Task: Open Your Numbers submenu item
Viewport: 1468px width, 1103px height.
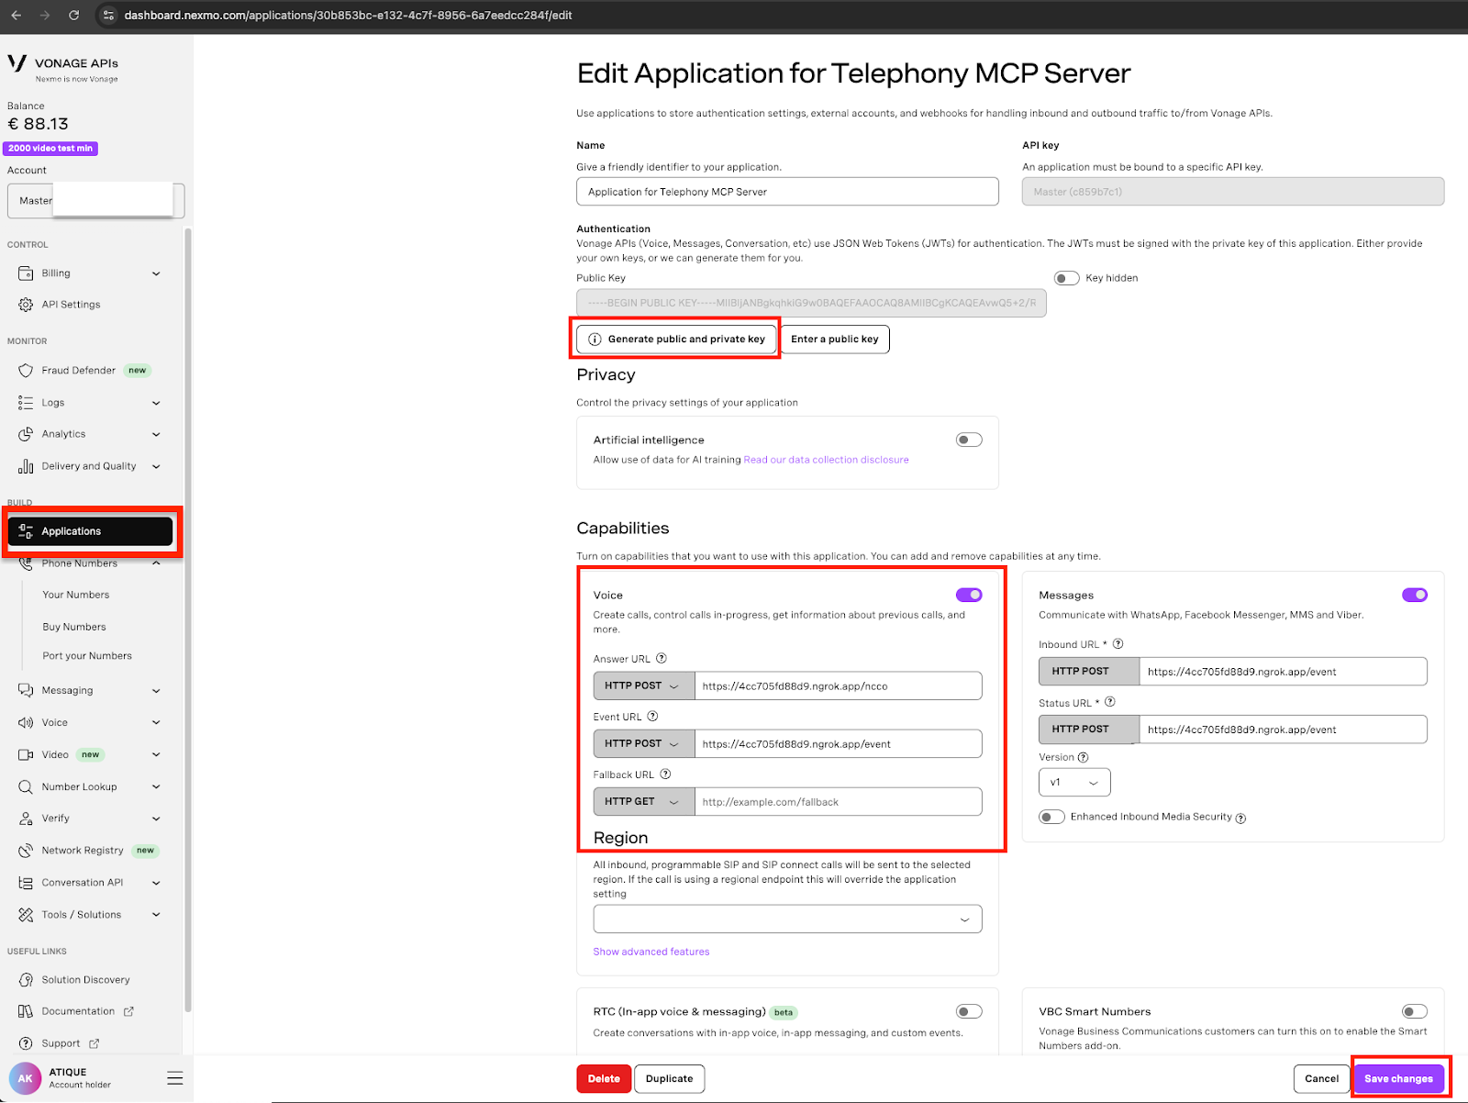Action: pyautogui.click(x=76, y=595)
